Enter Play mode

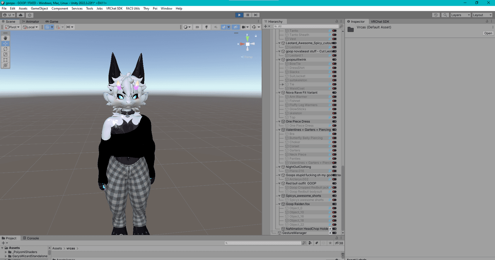[x=239, y=15]
